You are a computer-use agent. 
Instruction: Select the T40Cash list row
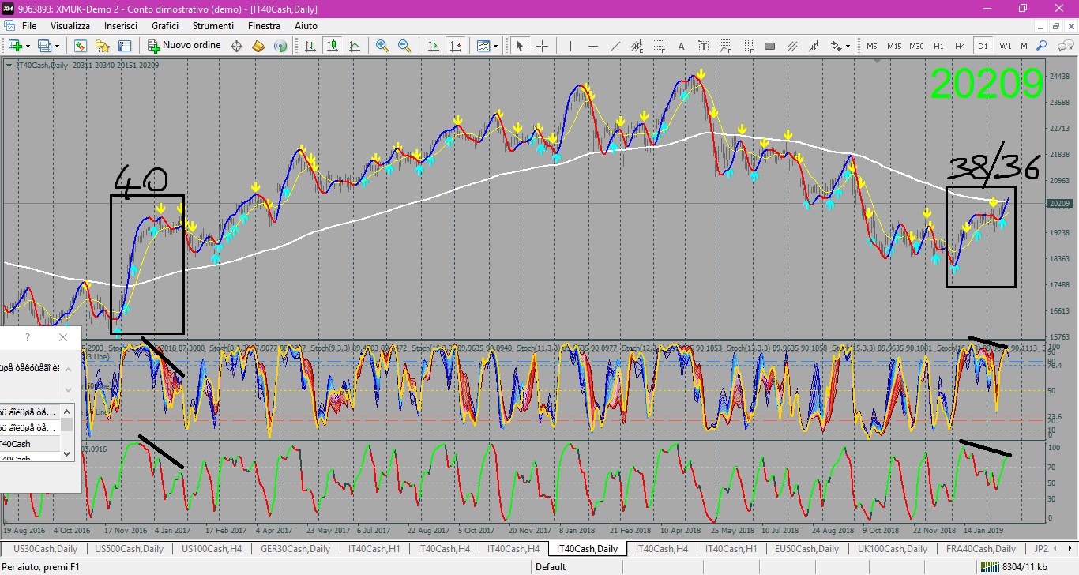[x=30, y=445]
